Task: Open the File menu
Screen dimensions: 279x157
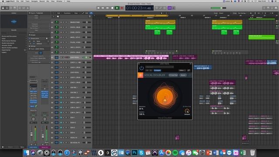Action: point(17,1)
